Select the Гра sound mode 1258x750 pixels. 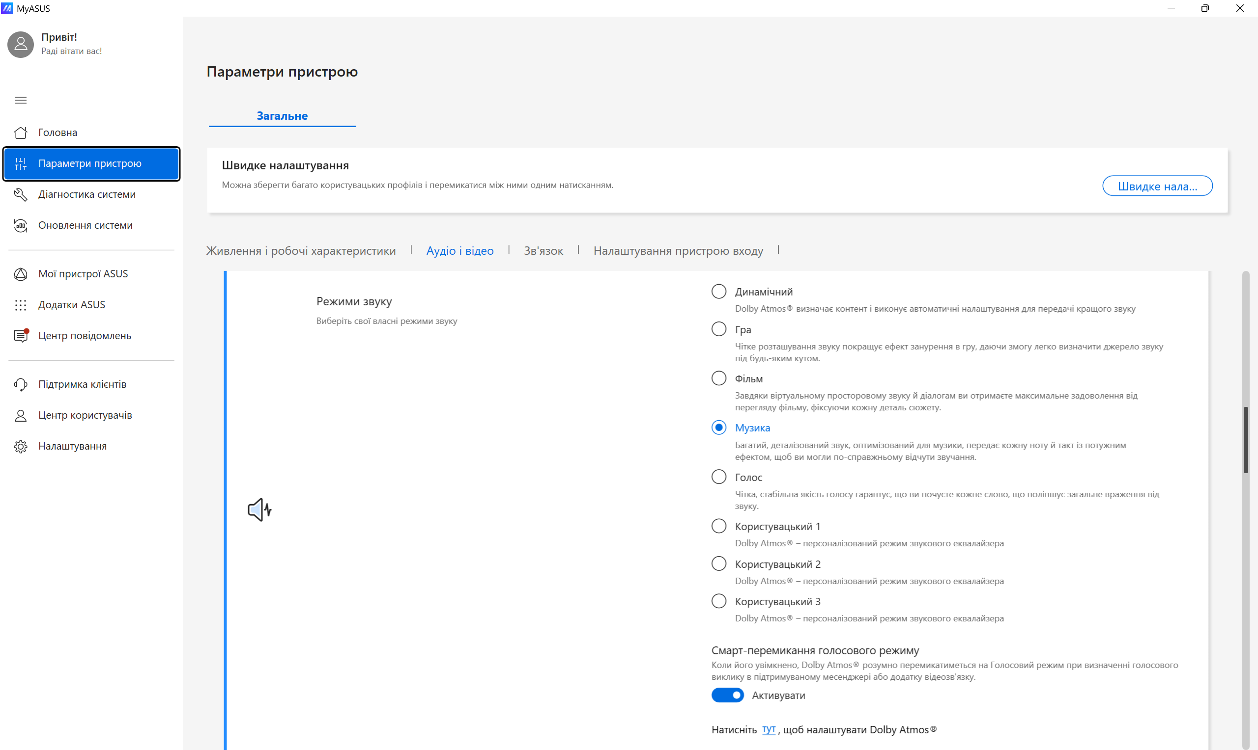pos(718,329)
